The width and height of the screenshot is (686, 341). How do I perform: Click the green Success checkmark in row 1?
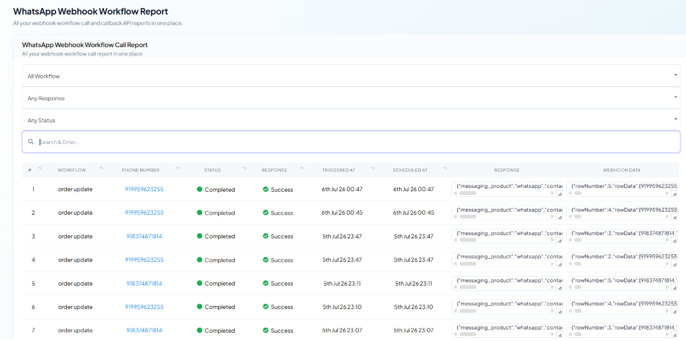tap(265, 189)
